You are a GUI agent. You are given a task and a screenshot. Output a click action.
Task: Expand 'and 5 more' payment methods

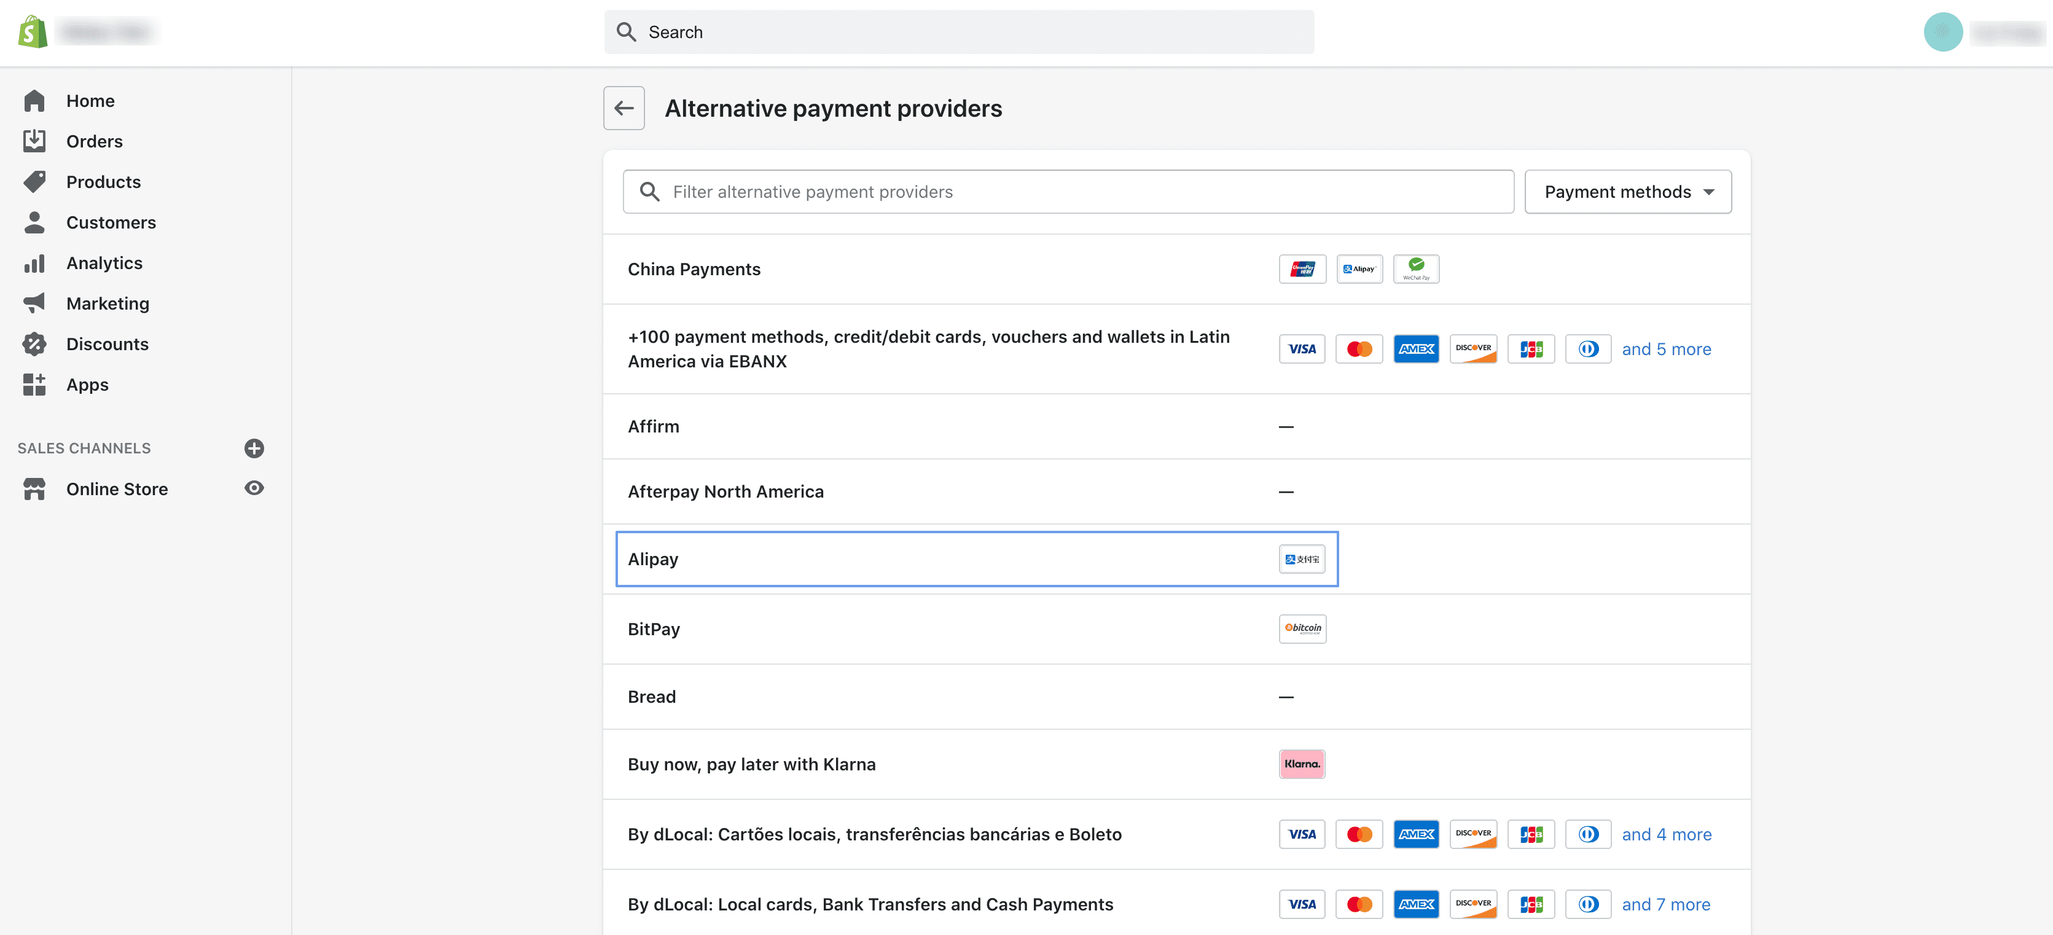coord(1667,349)
